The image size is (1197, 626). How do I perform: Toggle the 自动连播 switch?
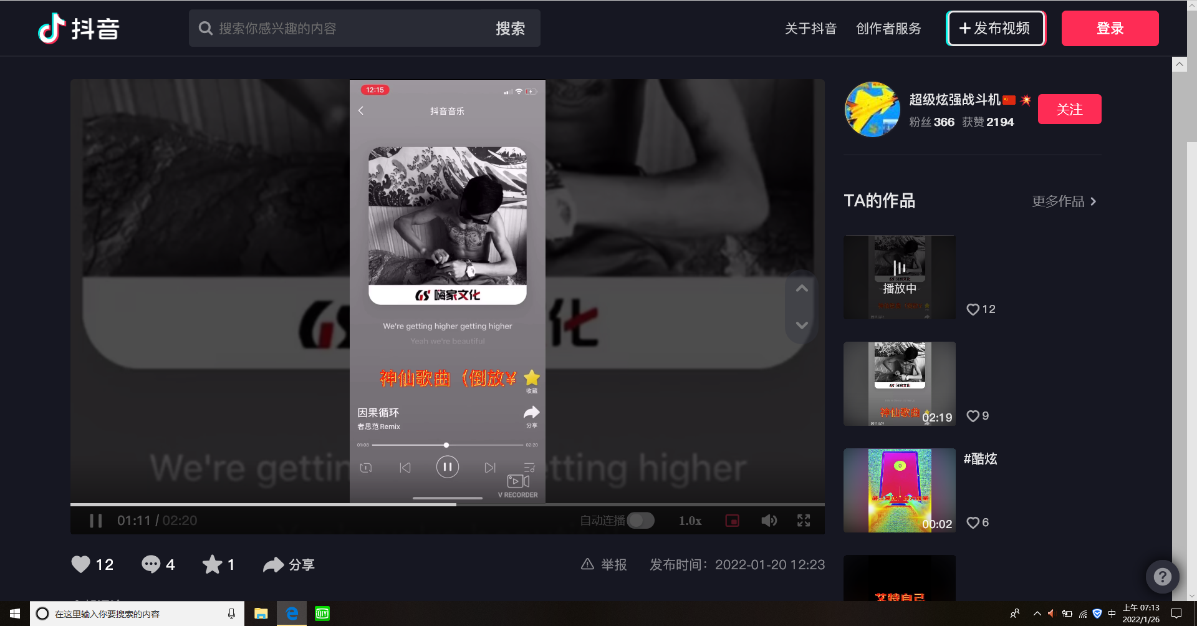tap(640, 521)
